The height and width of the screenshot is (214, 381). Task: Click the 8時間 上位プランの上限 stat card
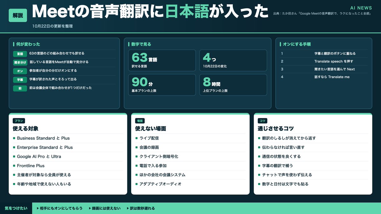tap(233, 85)
